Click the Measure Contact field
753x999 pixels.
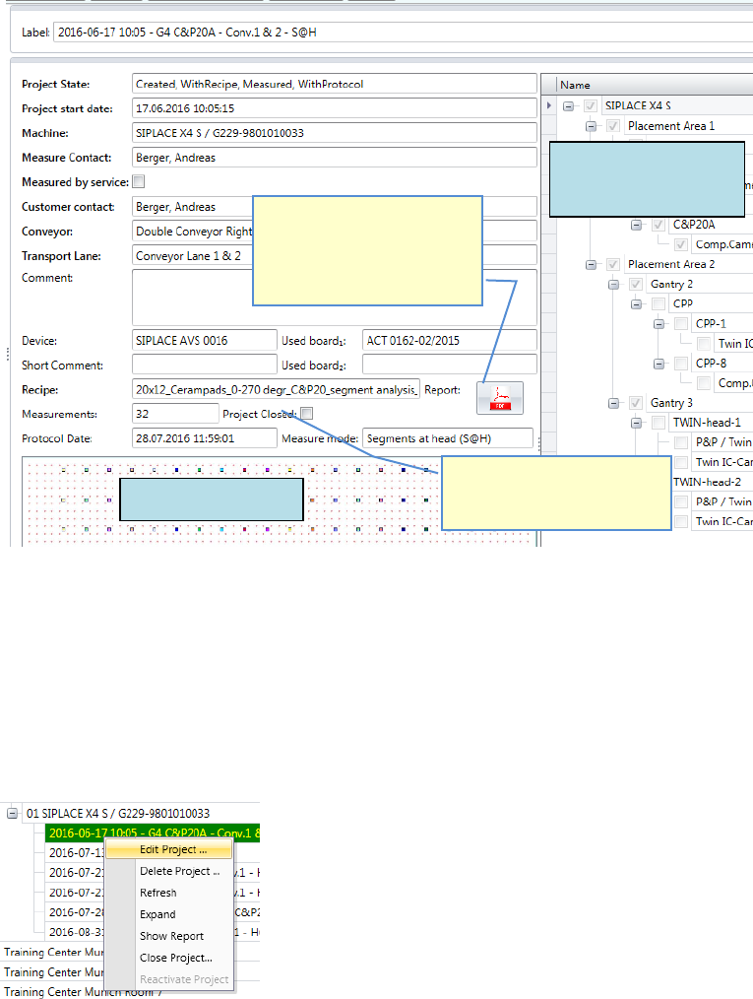pos(334,158)
